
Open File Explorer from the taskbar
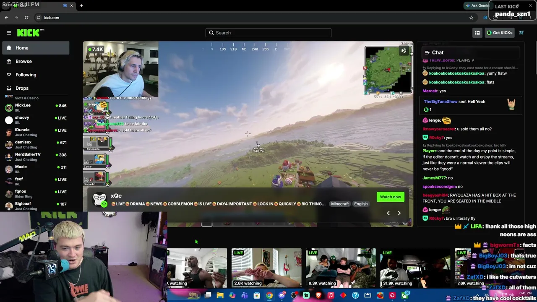tap(220, 295)
